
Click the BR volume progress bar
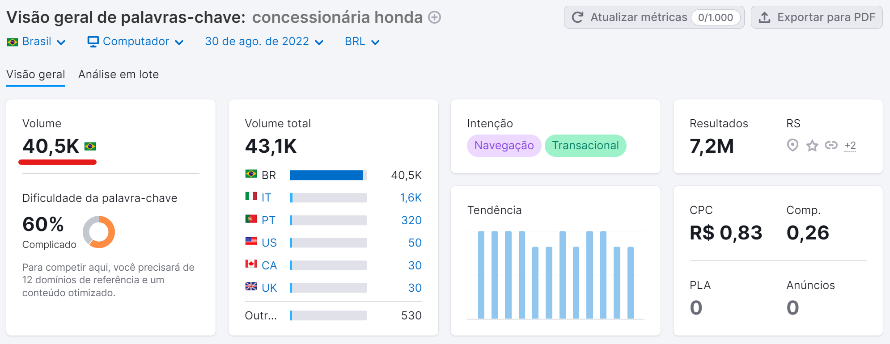click(328, 175)
